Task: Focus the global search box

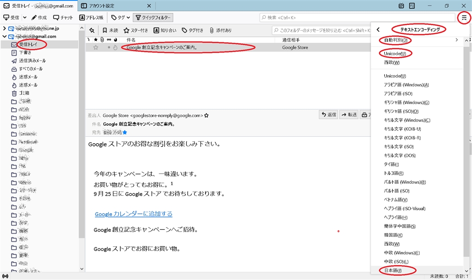Action: point(357,17)
